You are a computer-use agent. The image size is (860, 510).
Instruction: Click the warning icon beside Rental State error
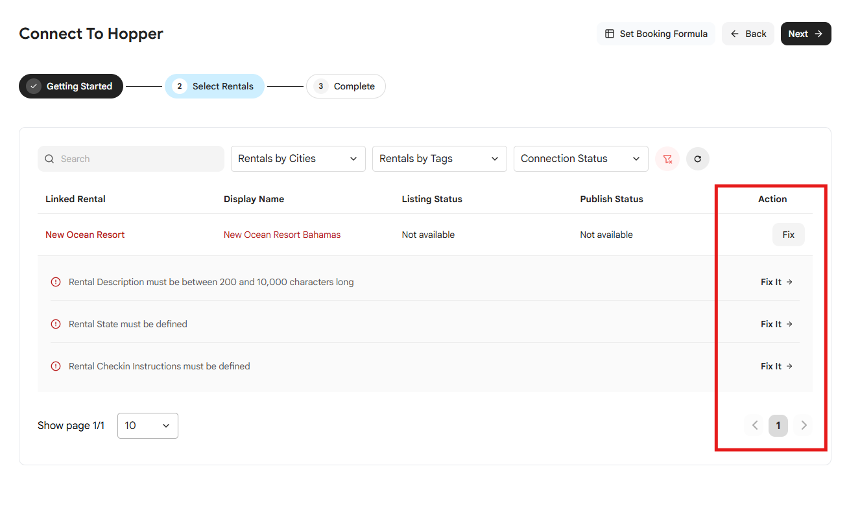pyautogui.click(x=56, y=324)
